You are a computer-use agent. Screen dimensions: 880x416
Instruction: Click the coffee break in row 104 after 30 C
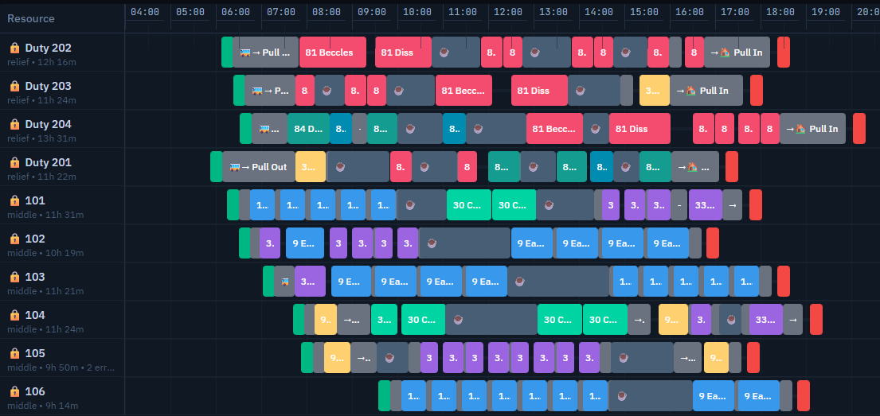point(491,320)
